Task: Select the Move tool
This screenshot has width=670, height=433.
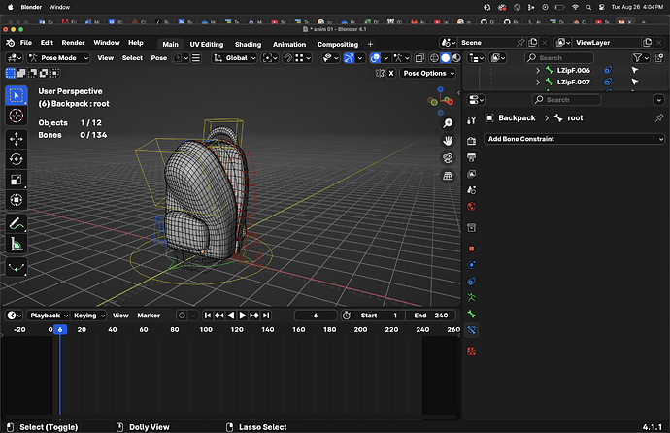Action: pyautogui.click(x=17, y=139)
